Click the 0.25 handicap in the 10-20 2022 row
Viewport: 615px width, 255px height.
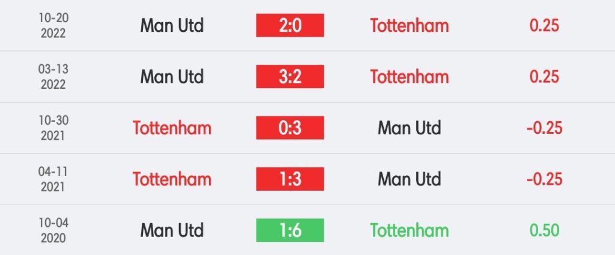[x=544, y=26]
